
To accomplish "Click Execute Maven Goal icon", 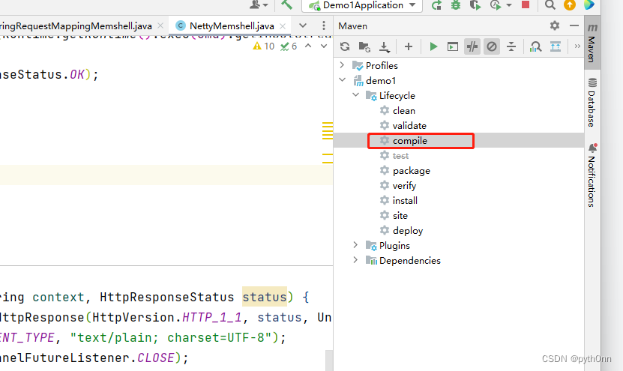I will (453, 47).
